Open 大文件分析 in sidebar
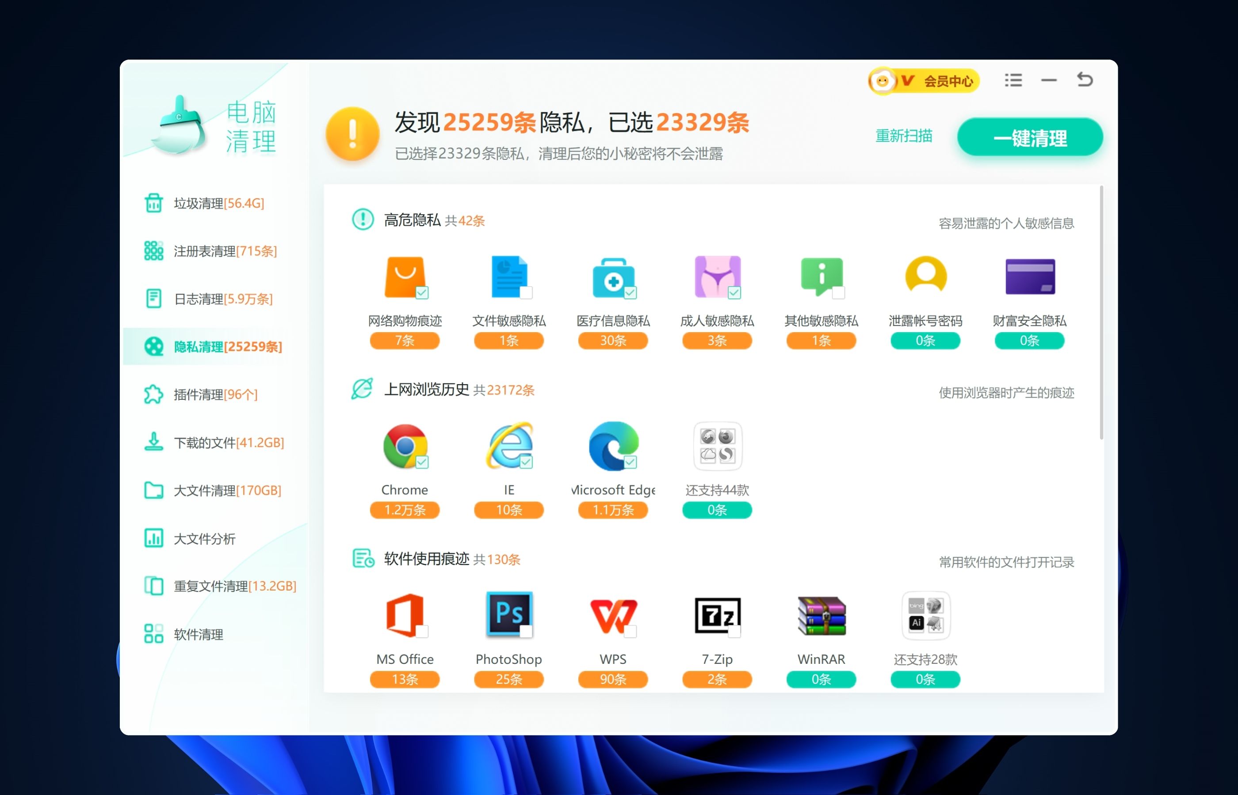 point(215,538)
